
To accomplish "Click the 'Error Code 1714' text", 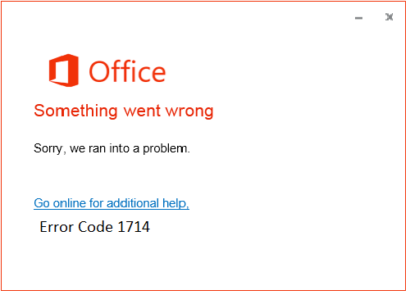I will [95, 227].
